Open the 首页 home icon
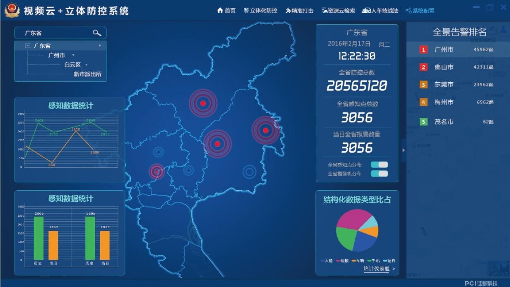The width and height of the screenshot is (510, 287). 220,10
